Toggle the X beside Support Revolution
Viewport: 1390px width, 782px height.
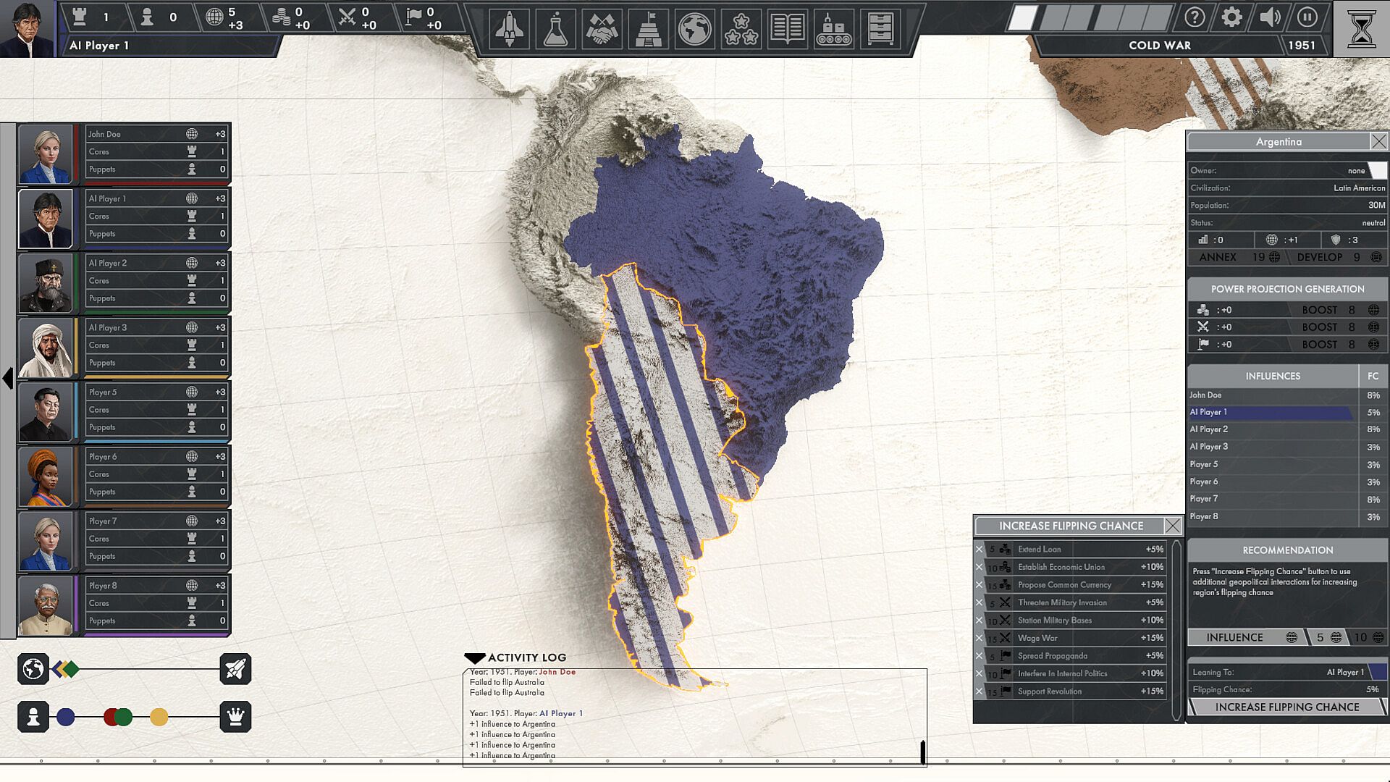click(980, 691)
